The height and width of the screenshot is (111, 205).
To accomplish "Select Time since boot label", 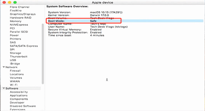I will pyautogui.click(x=60, y=35).
